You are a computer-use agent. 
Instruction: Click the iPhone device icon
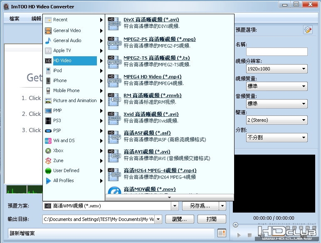click(x=48, y=81)
